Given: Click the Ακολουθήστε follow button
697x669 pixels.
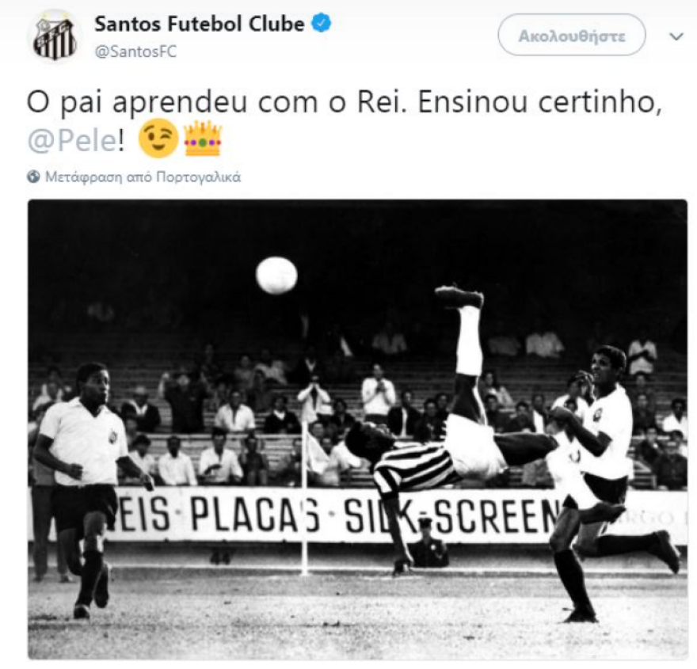Looking at the screenshot, I should [572, 35].
